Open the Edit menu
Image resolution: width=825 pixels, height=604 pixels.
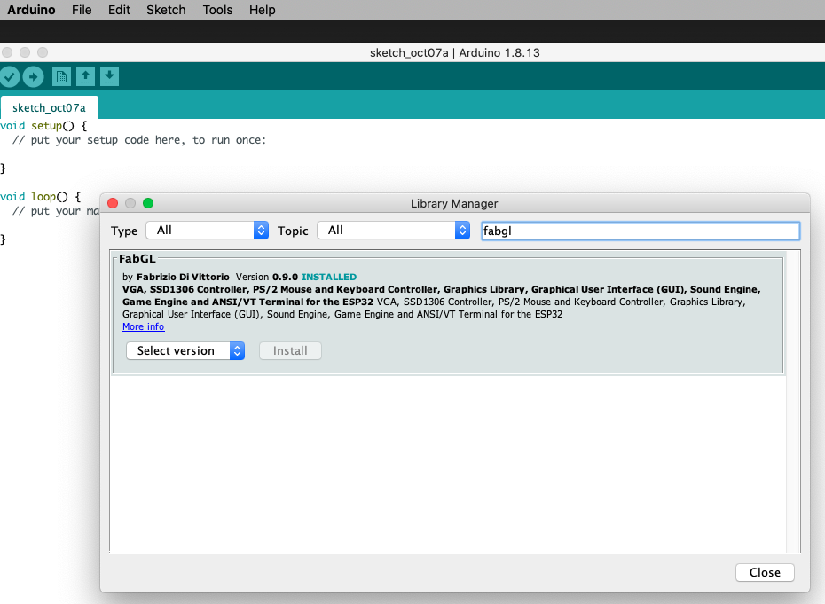pos(119,10)
